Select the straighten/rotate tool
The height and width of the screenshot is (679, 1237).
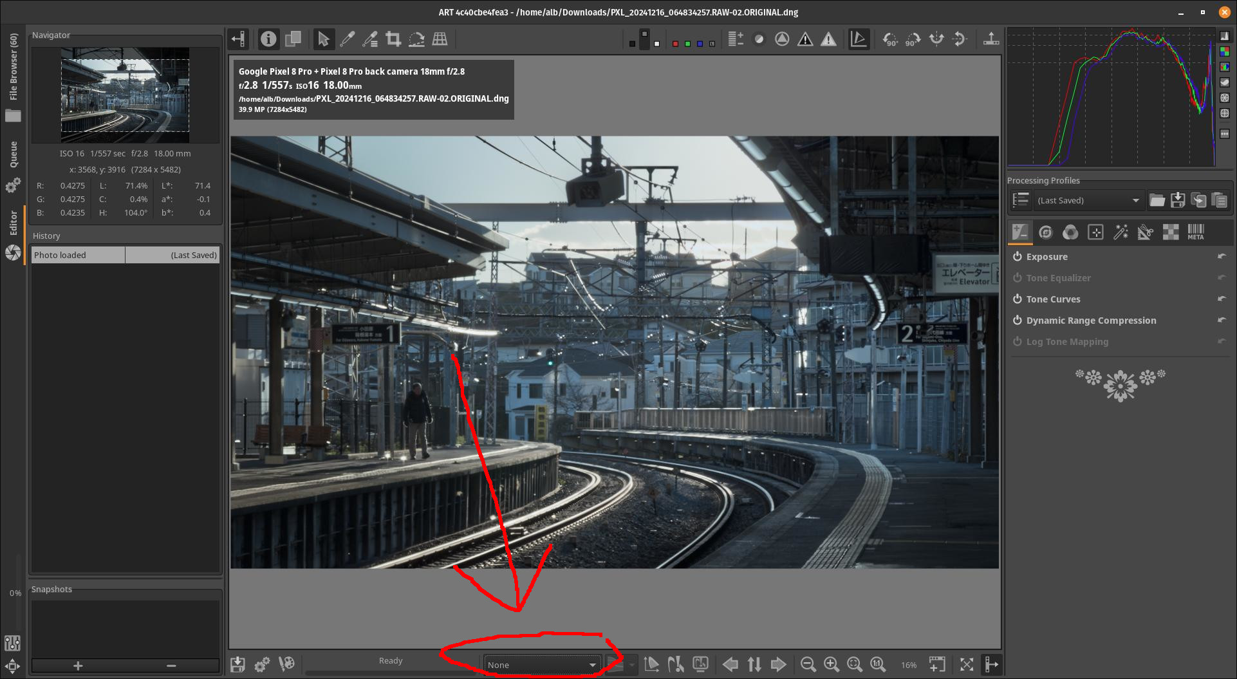point(416,39)
